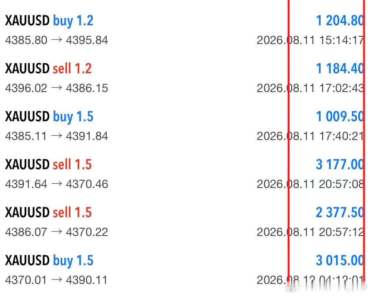
Task: Select the buy trade at 4370.01
Action: [185, 270]
